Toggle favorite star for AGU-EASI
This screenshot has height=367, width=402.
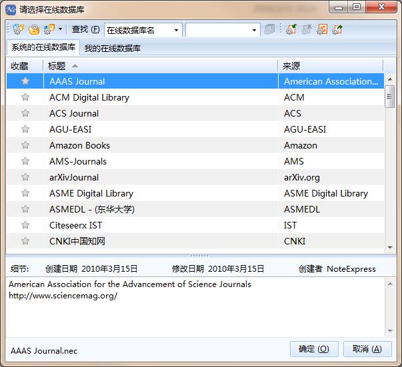[x=25, y=129]
